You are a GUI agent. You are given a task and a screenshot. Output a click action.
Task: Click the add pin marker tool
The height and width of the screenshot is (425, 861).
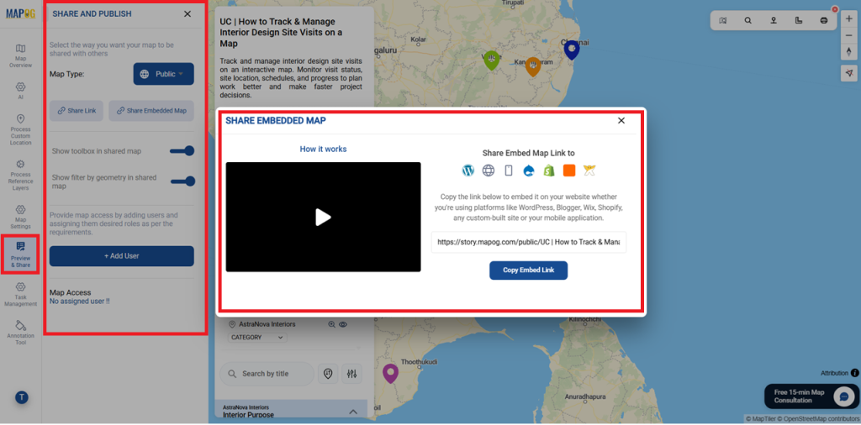[x=774, y=20]
